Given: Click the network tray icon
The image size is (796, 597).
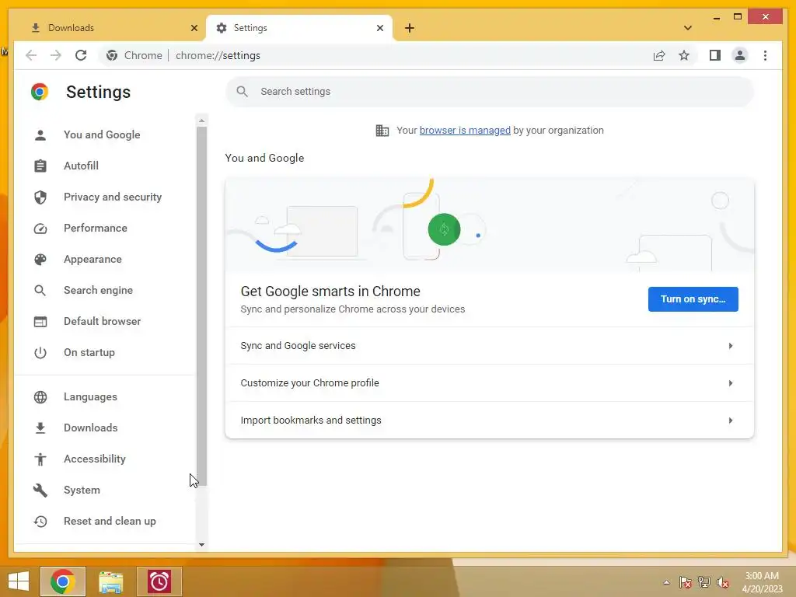Looking at the screenshot, I should 704,582.
